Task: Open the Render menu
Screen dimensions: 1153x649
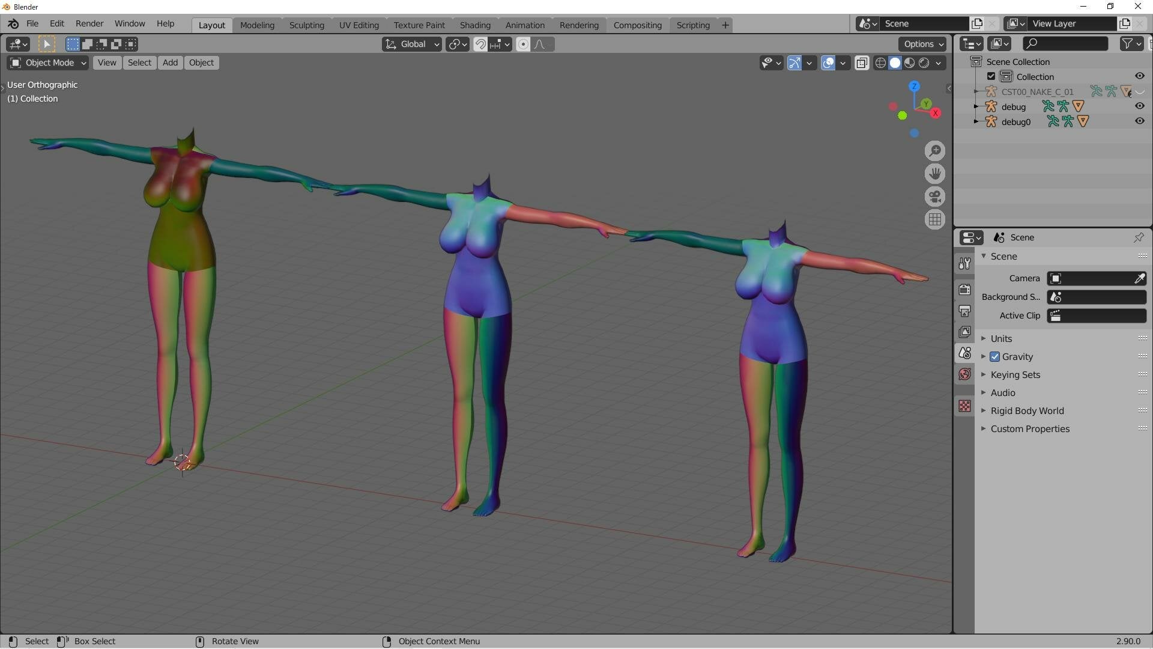Action: tap(89, 23)
